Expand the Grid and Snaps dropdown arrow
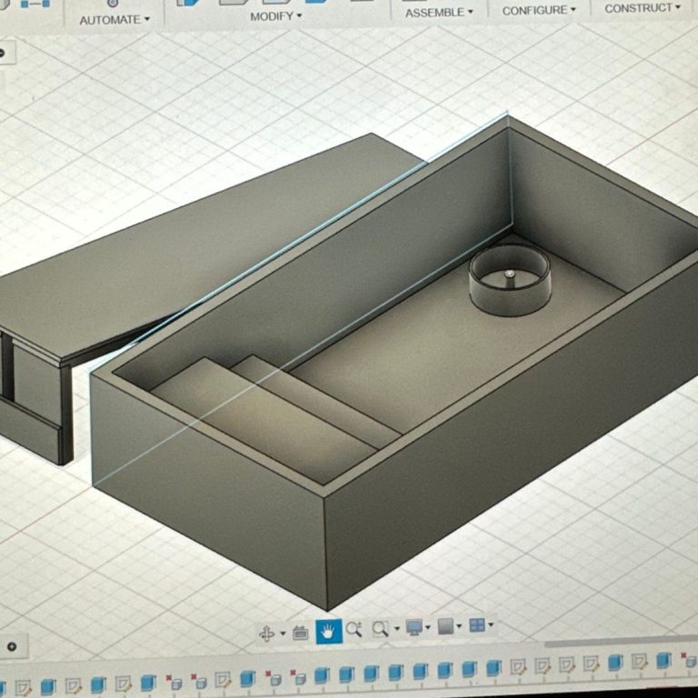 [x=459, y=626]
